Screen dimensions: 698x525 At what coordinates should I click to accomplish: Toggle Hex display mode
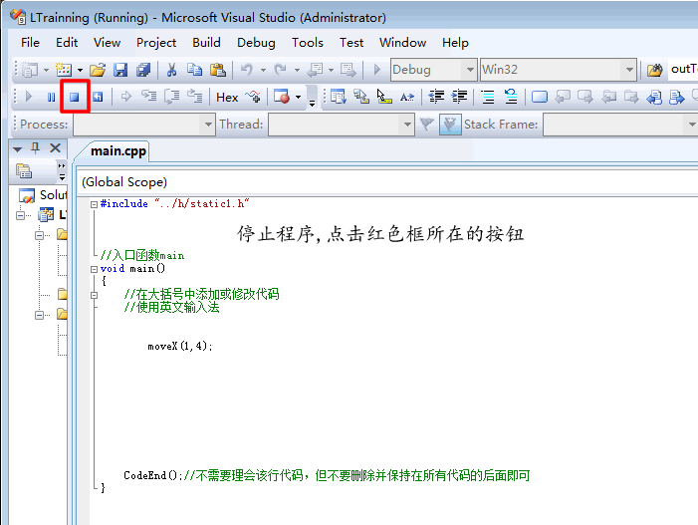pyautogui.click(x=227, y=97)
